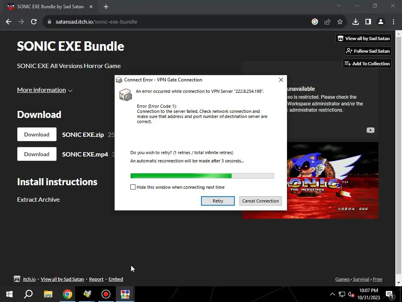402x302 pixels.
Task: Close the SONIC EXE Bundle tab
Action: (91, 7)
